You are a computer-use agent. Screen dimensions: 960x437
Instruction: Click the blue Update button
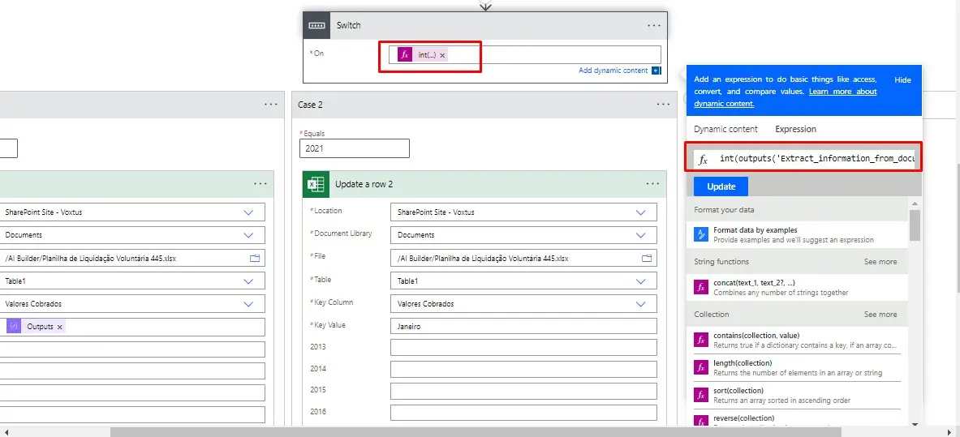tap(721, 186)
